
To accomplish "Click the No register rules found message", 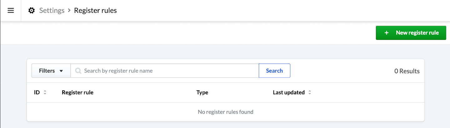I will (225, 112).
